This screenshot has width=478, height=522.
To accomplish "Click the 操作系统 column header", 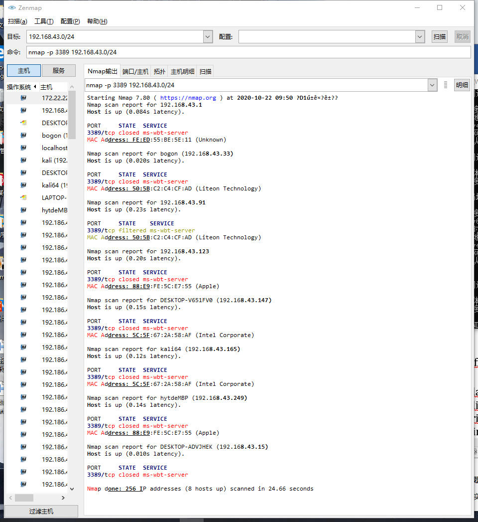I will (22, 87).
